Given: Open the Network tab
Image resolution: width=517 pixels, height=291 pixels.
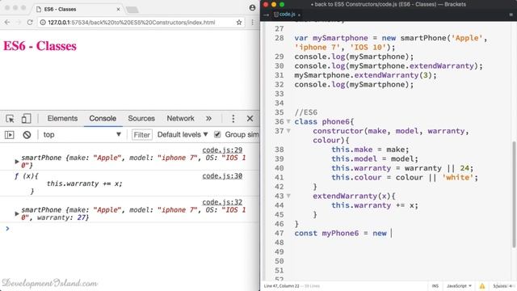Looking at the screenshot, I should [180, 119].
